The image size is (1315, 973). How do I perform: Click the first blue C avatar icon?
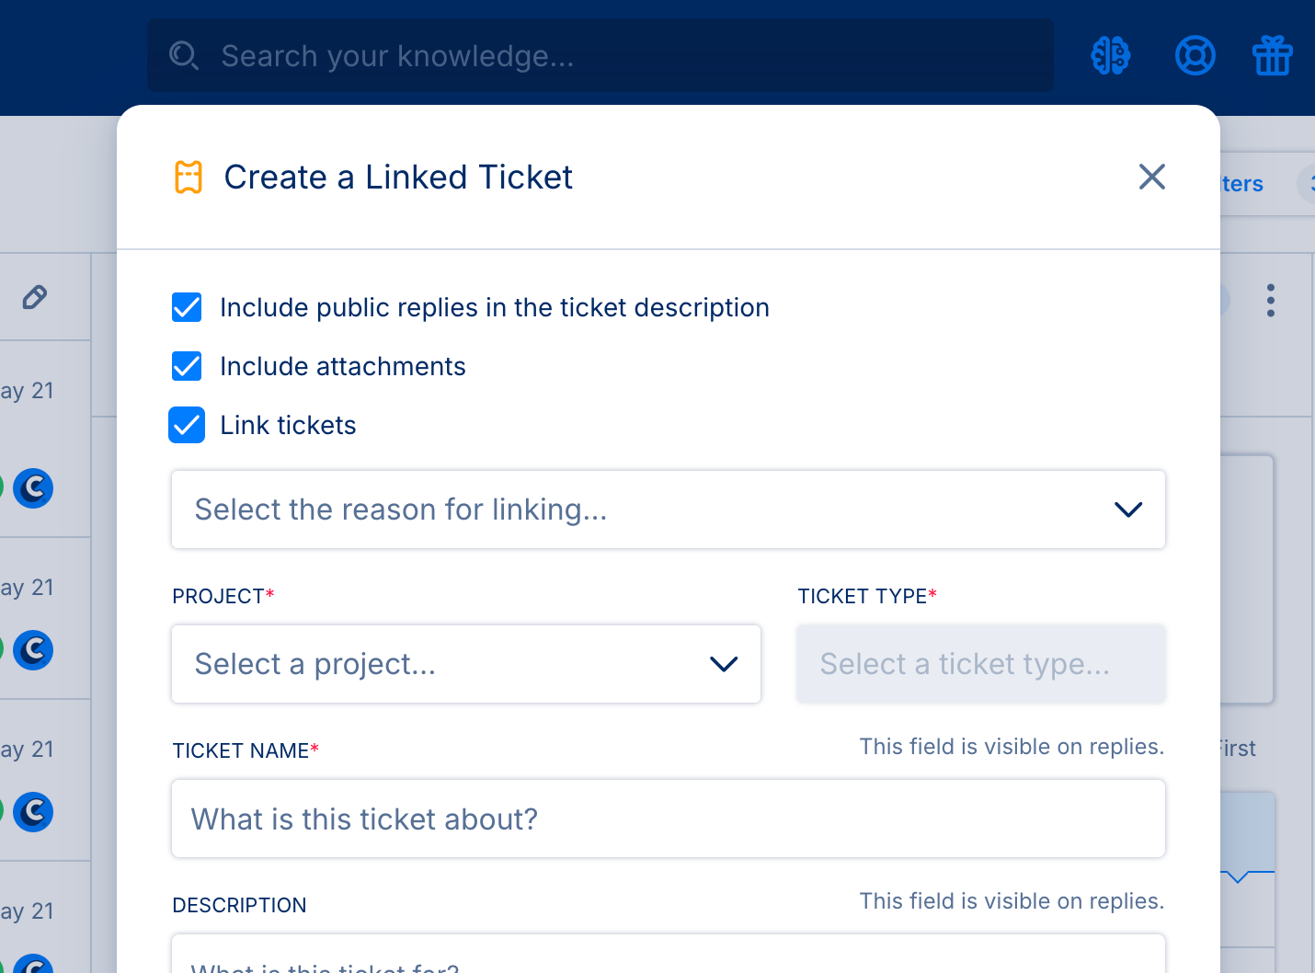coord(34,488)
